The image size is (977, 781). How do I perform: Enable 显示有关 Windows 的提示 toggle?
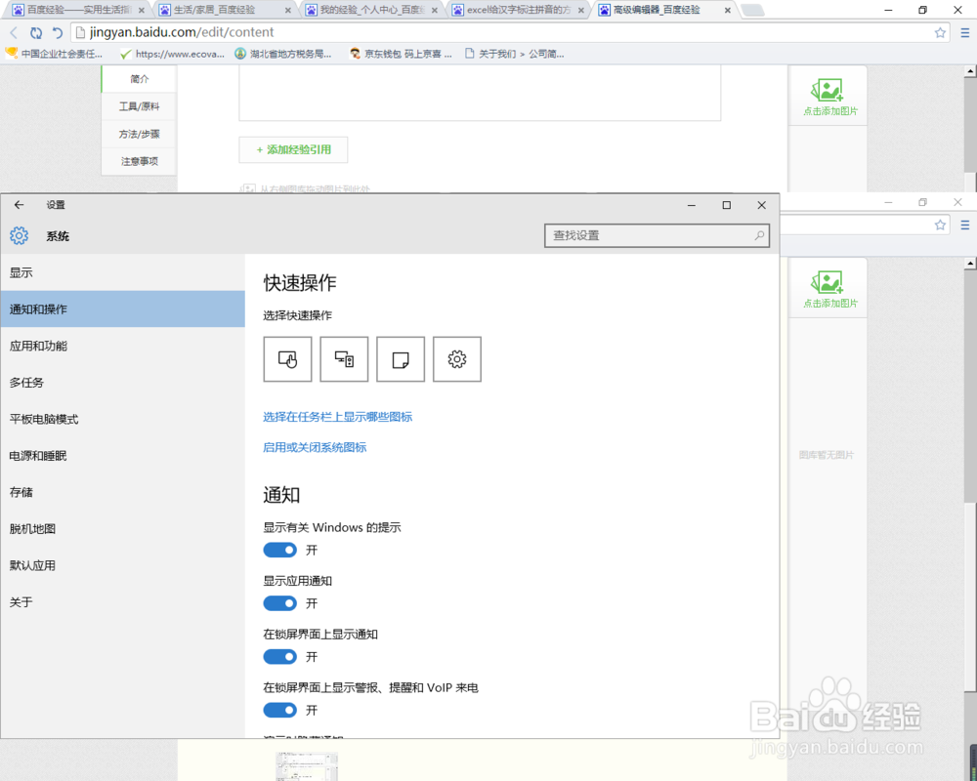(x=280, y=550)
